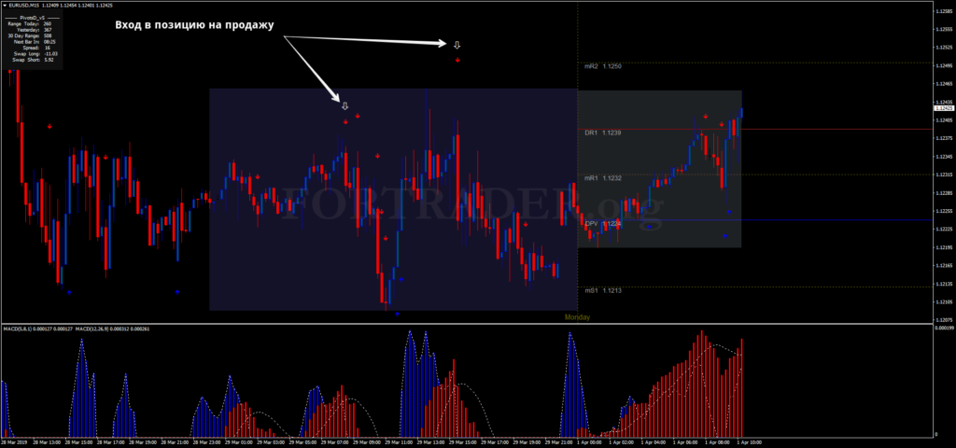Viewport: 956px width, 448px height.
Task: Select the mR2 1.1250 pivot level label
Action: (602, 67)
